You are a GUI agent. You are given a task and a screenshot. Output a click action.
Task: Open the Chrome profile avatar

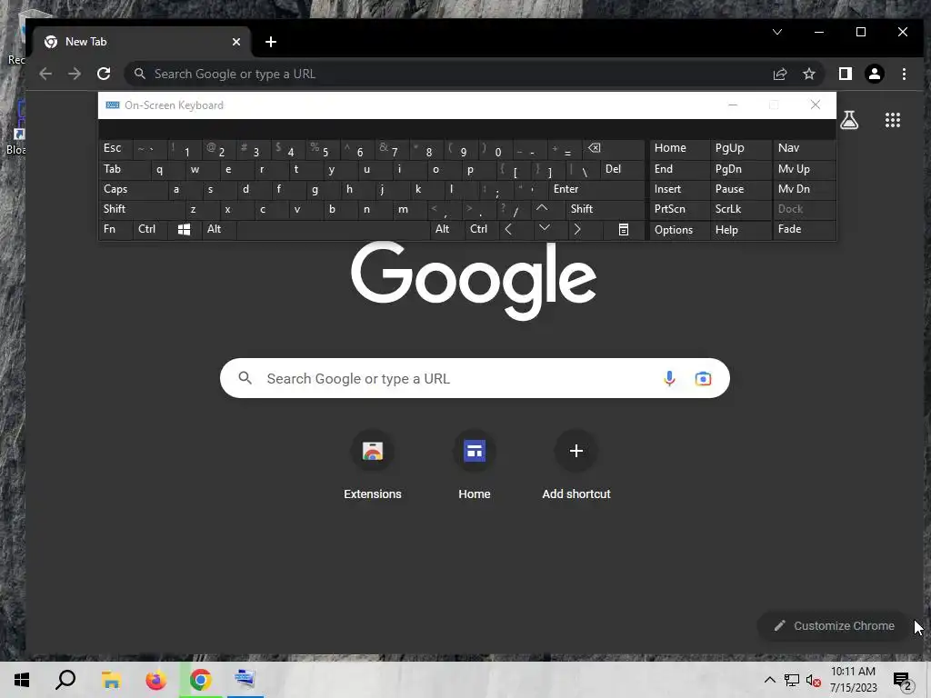pyautogui.click(x=874, y=74)
